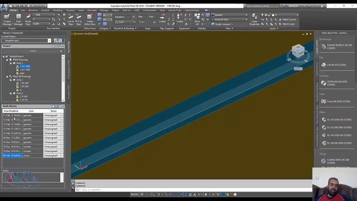
Task: Switch to the Manage ribbon tab
Action: coord(104,10)
